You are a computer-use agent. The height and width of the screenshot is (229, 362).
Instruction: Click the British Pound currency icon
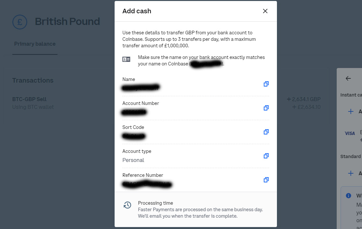(x=20, y=22)
